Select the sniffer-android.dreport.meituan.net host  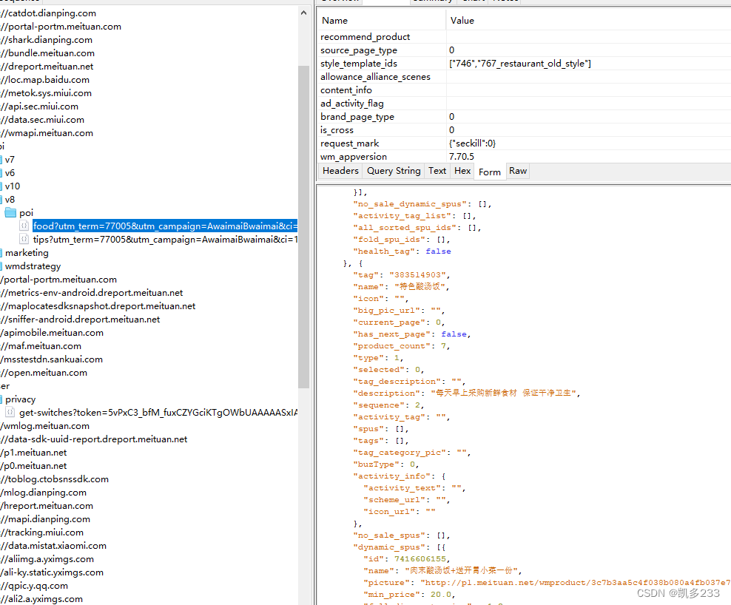tap(80, 320)
